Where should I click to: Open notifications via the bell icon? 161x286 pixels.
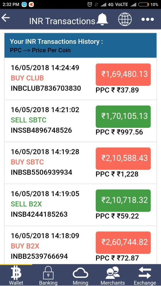coord(102,19)
